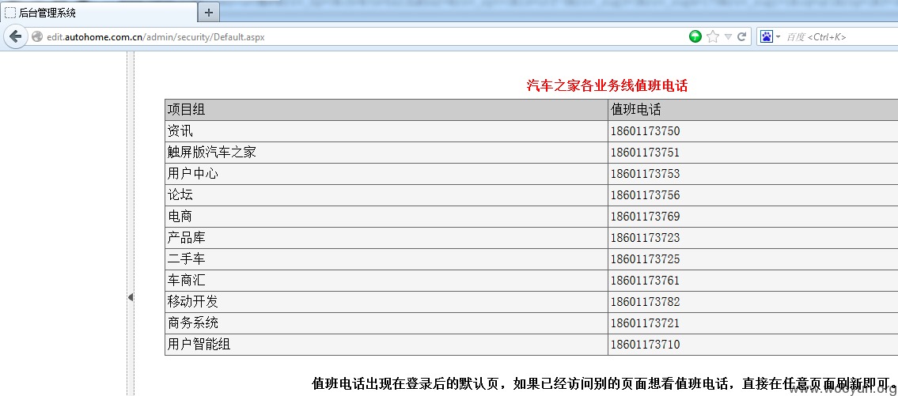
Task: Click the 电商 row label
Action: pos(180,217)
